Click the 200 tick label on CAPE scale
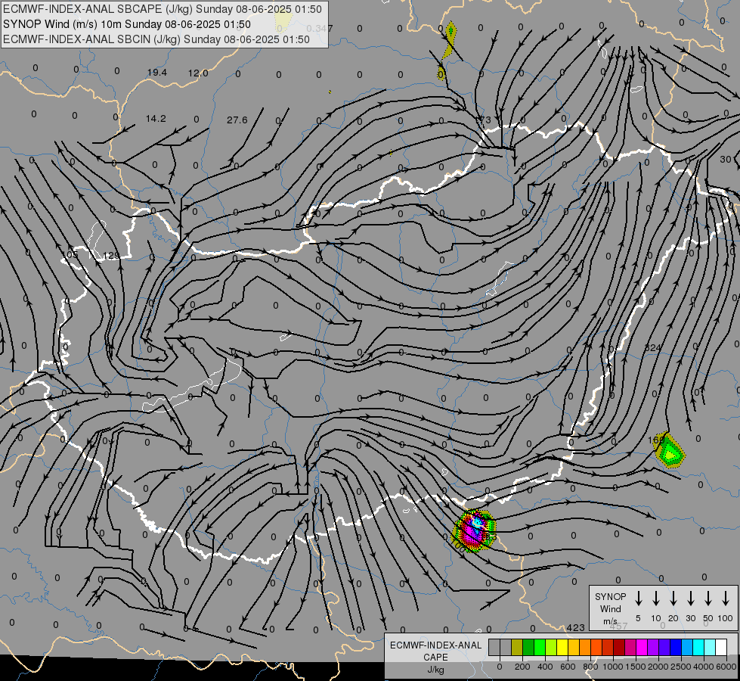The width and height of the screenshot is (740, 681). pos(522,667)
